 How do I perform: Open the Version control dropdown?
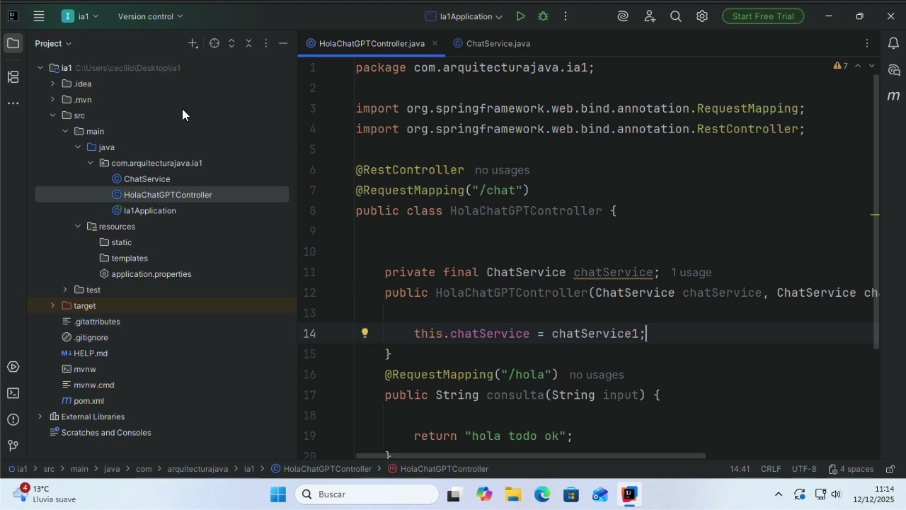[150, 16]
